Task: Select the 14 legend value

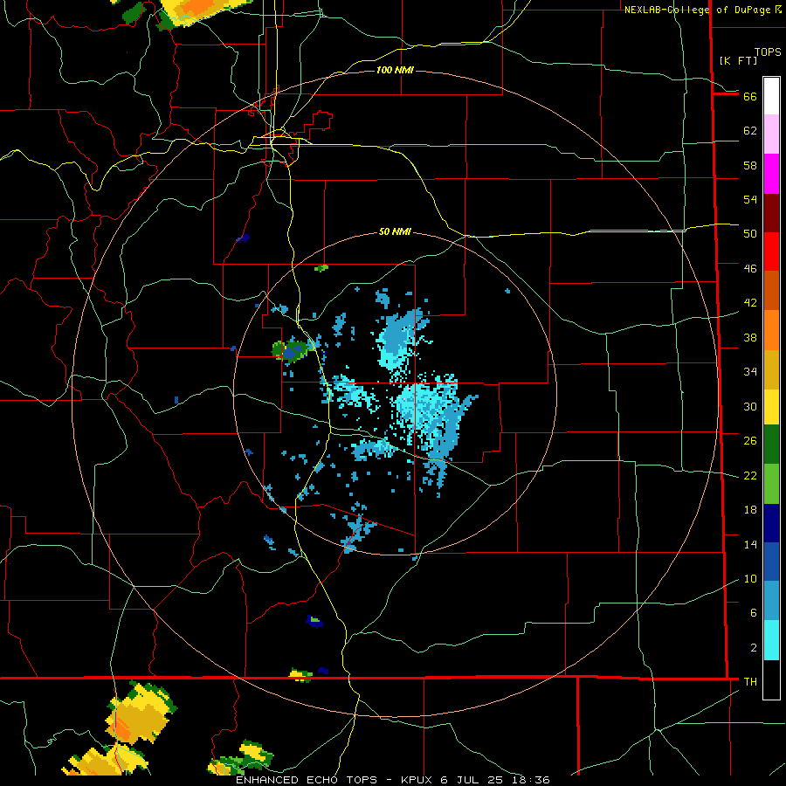Action: pos(750,544)
